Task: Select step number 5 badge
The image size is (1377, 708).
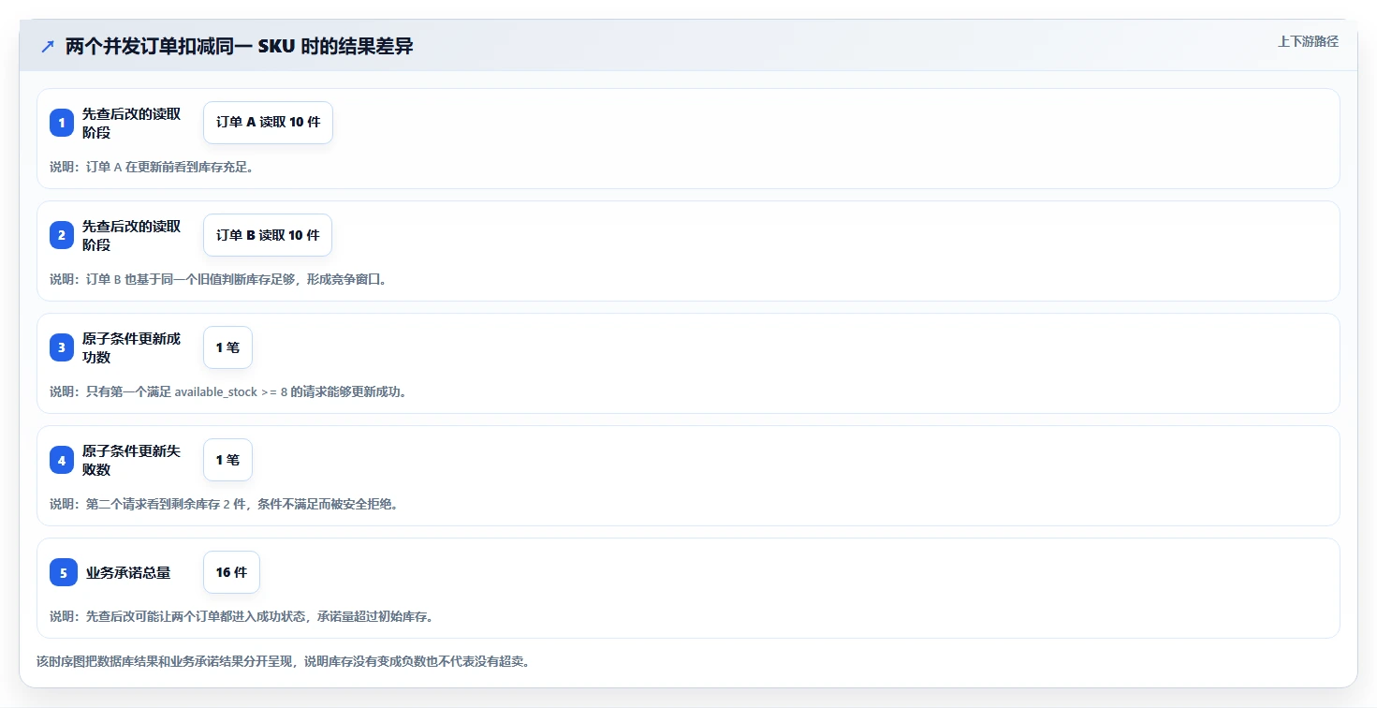Action: 64,572
